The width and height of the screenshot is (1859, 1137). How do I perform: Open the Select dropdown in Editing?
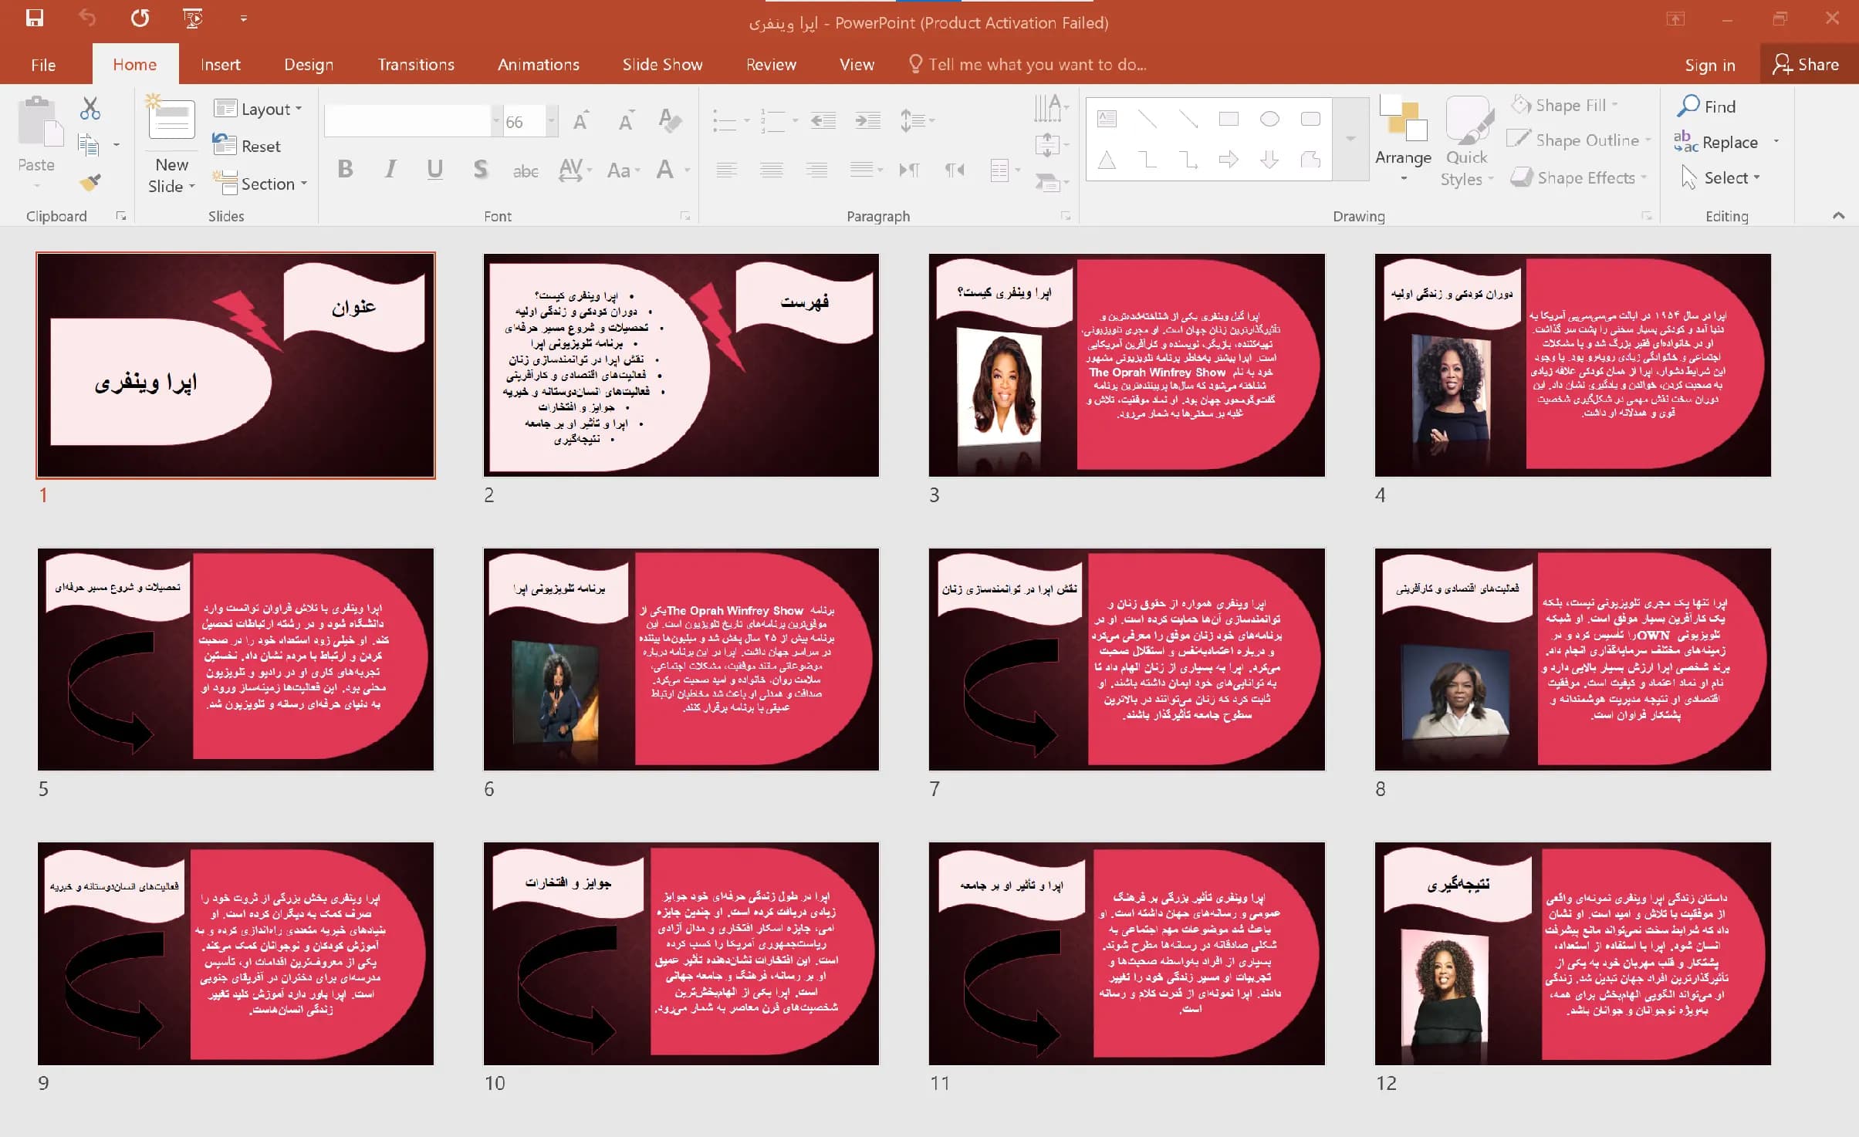(x=1722, y=178)
